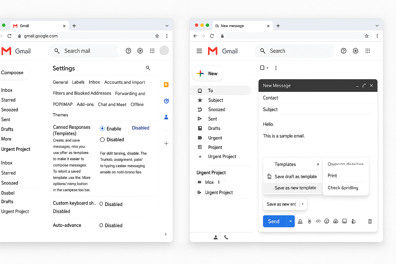Insert photo icon in compose toolbar
This screenshot has height=264, width=396.
click(x=344, y=221)
